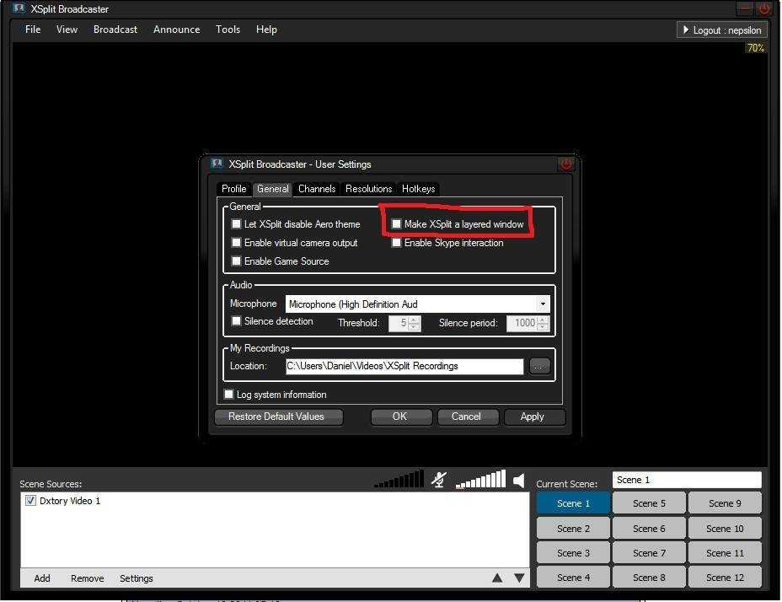Select Scene 1 button

coord(573,503)
